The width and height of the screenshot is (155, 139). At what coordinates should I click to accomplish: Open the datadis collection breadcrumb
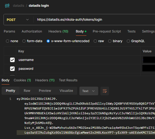coord(19,6)
